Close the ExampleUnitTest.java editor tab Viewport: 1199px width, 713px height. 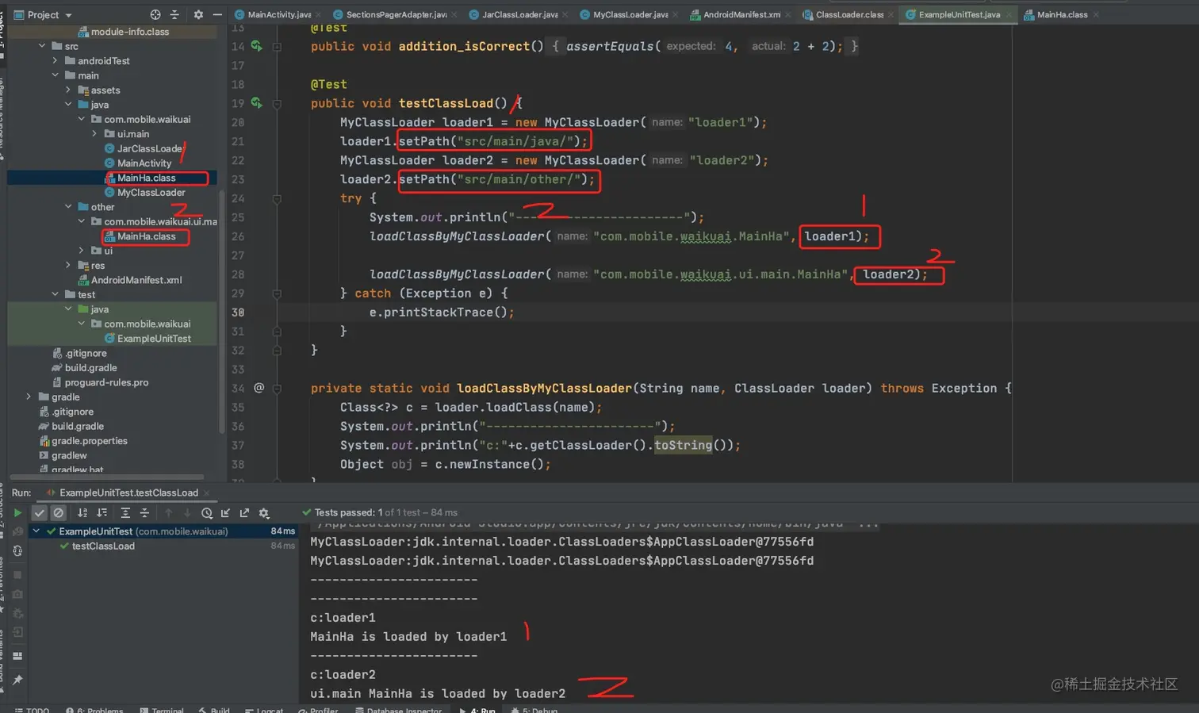pos(1008,15)
